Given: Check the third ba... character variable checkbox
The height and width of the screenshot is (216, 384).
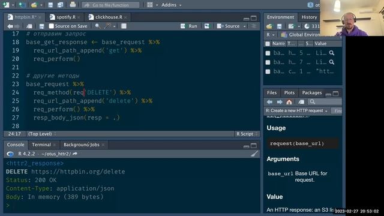Looking at the screenshot, I should (268, 71).
